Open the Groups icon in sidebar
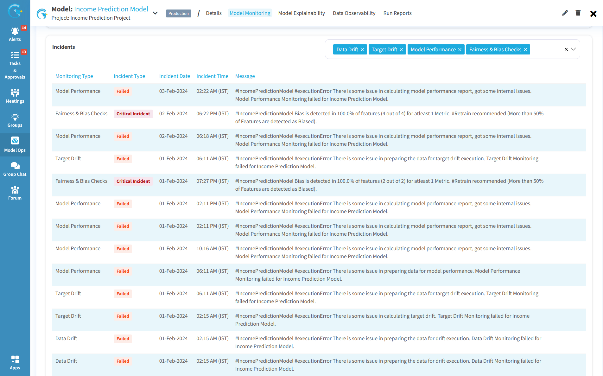The width and height of the screenshot is (603, 376). pos(15,117)
